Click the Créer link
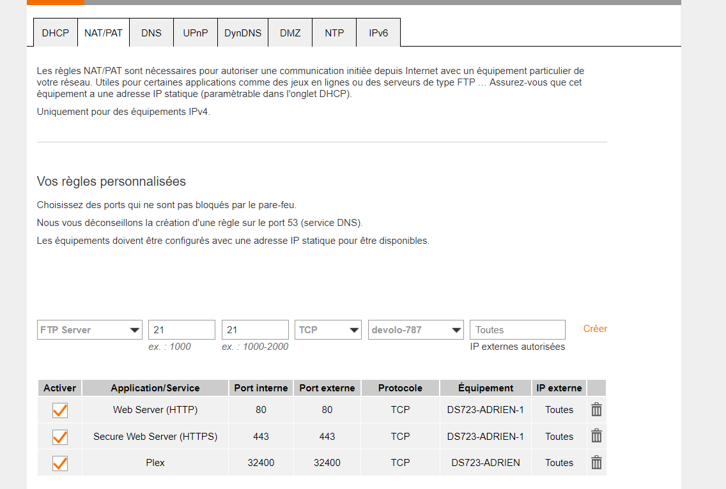The width and height of the screenshot is (726, 489). (x=595, y=329)
